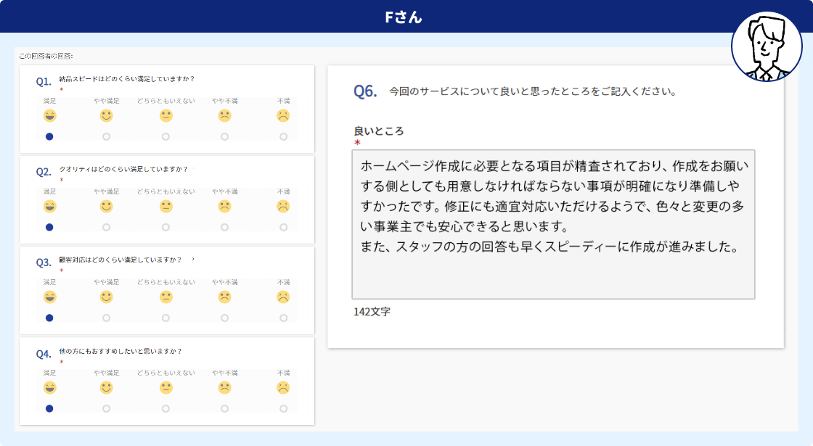813x446 pixels.
Task: Click the Q2 somewhat satisfied (やや満足) face
Action: [107, 207]
